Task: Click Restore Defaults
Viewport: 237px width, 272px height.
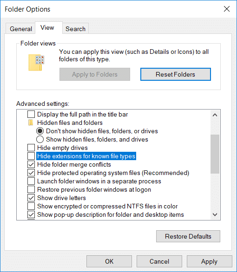Action: (x=188, y=236)
